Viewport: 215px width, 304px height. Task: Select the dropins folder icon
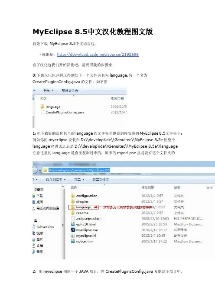coord(73,201)
